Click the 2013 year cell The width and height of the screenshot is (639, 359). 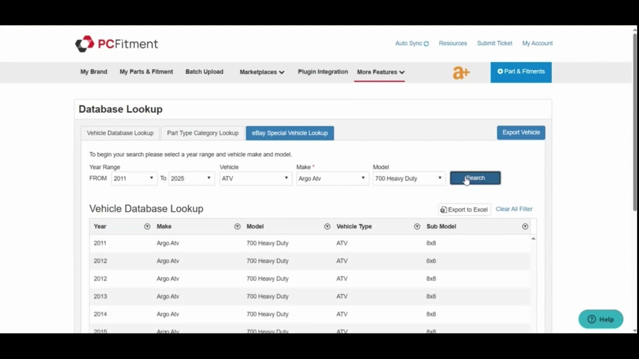100,296
